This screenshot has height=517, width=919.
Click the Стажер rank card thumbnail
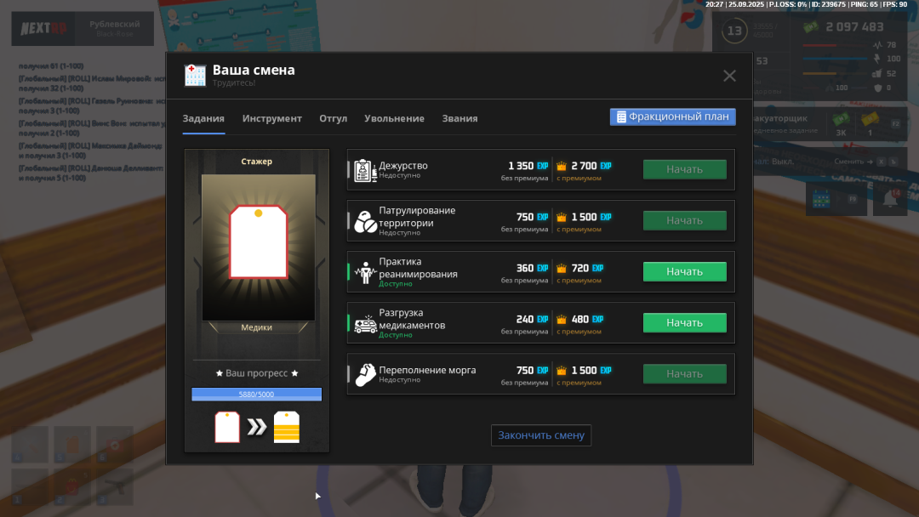pyautogui.click(x=257, y=247)
